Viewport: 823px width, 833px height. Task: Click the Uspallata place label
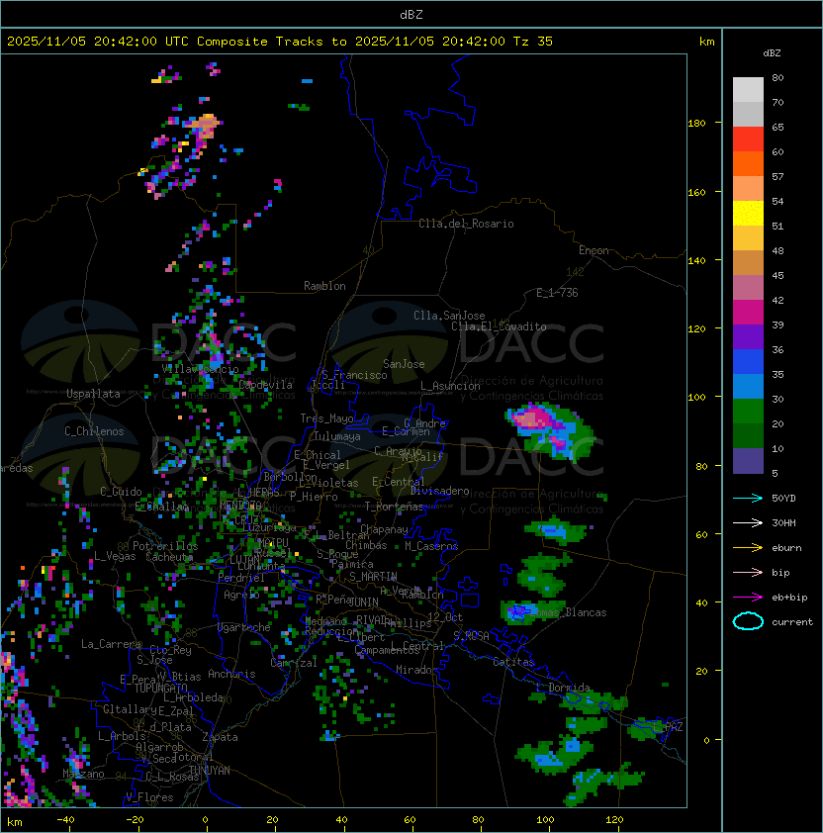[x=93, y=394]
